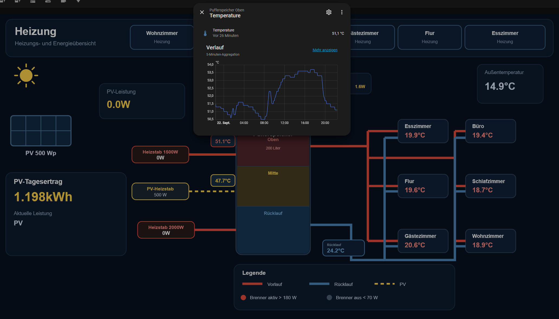
Task: Click the temperature history line chart
Action: (x=276, y=92)
